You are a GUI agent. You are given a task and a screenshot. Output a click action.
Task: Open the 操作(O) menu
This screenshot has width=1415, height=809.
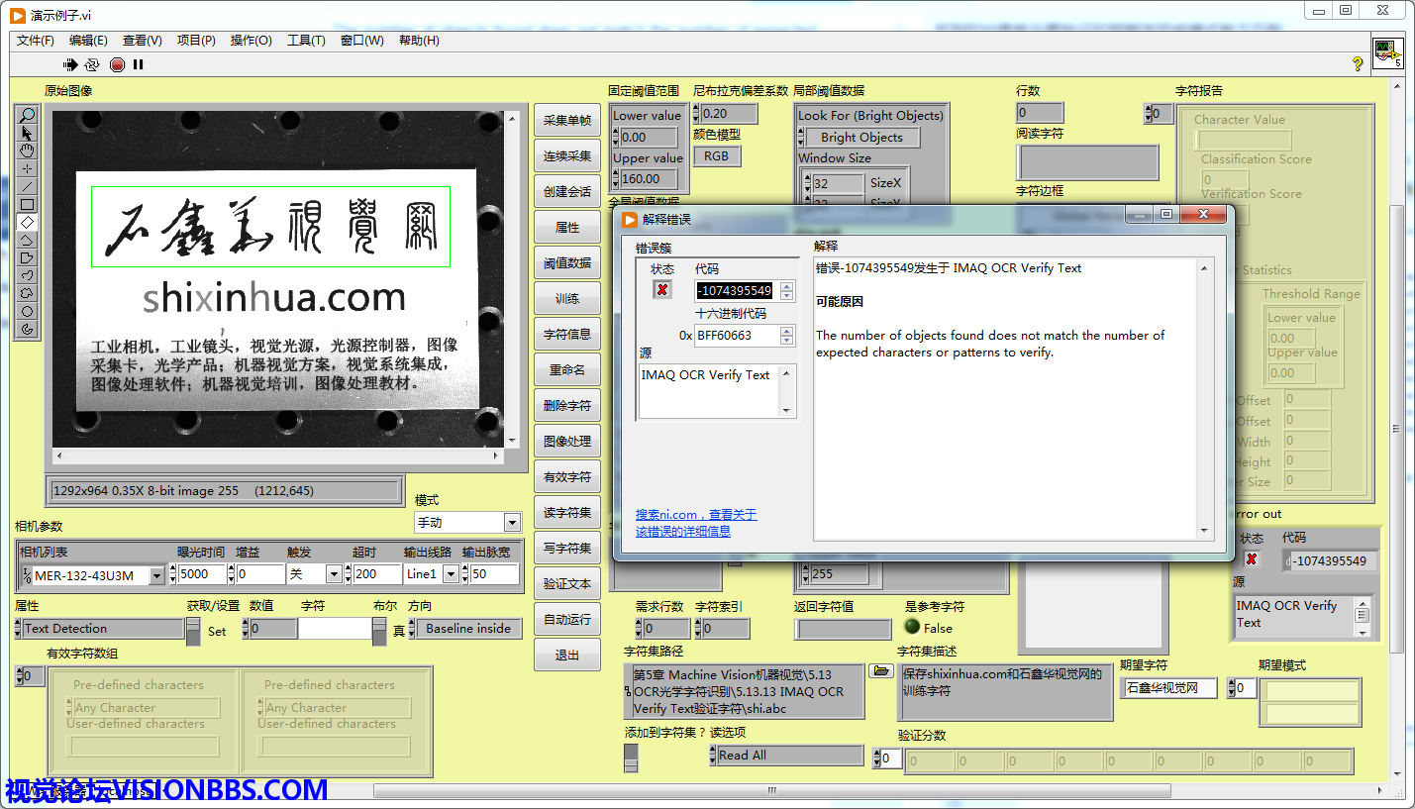[x=251, y=41]
